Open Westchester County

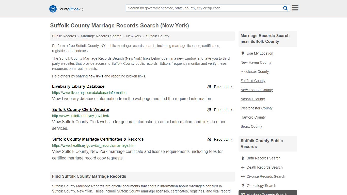[x=257, y=108]
